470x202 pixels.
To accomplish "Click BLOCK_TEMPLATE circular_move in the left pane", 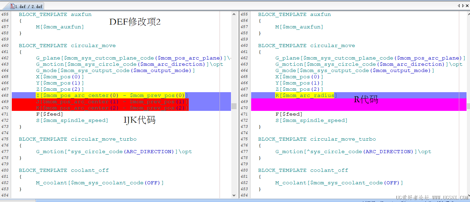I will pyautogui.click(x=67, y=45).
